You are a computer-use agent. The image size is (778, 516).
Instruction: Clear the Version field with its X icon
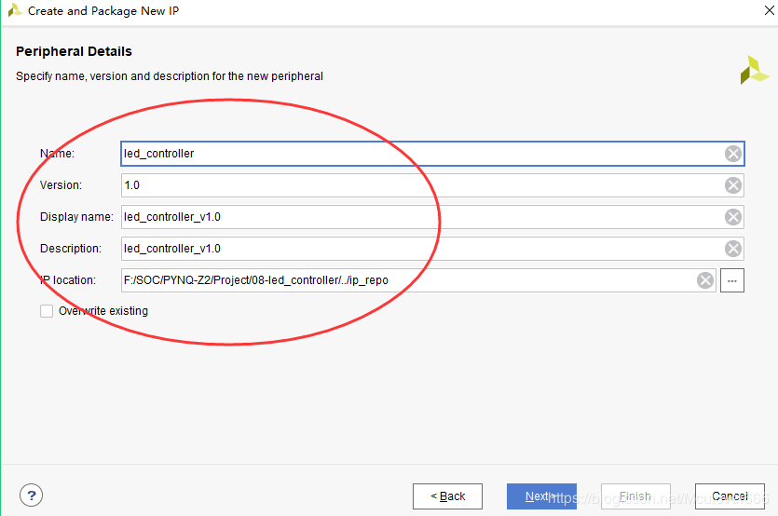[x=733, y=185]
